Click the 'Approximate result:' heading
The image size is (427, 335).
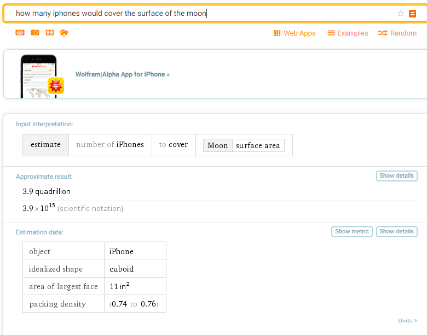point(44,177)
